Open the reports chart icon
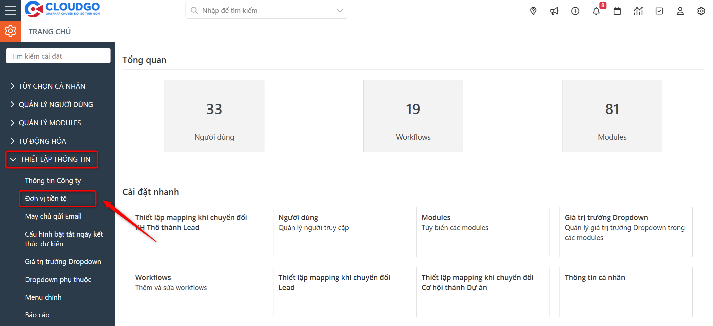This screenshot has height=326, width=713. (638, 11)
